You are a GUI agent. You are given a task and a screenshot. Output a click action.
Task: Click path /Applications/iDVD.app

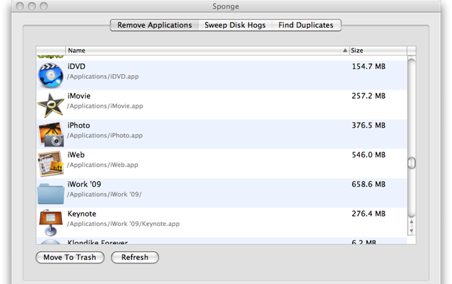point(103,77)
